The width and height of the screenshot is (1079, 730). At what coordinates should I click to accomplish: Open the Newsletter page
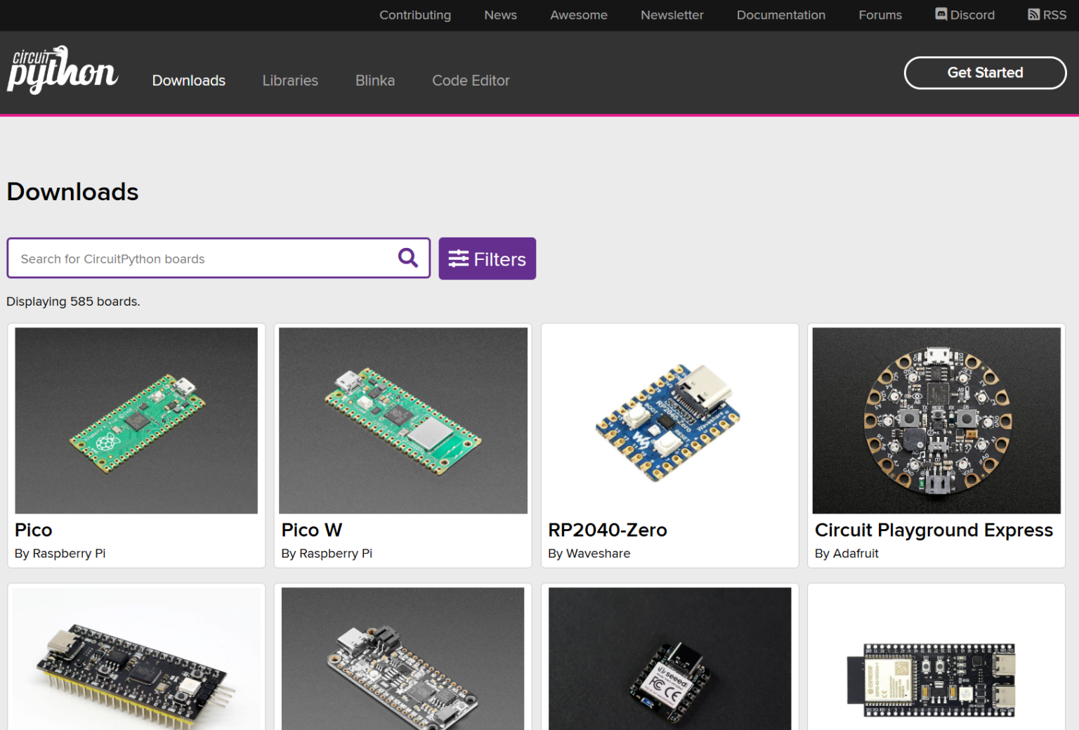[672, 15]
